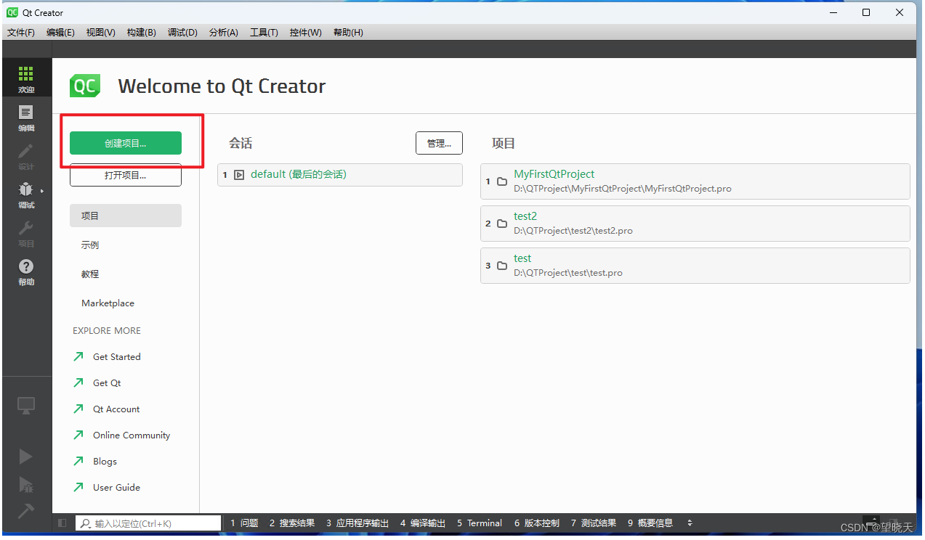Start debugging with the bug-play icon
Screen dimensions: 925x540
click(x=25, y=484)
